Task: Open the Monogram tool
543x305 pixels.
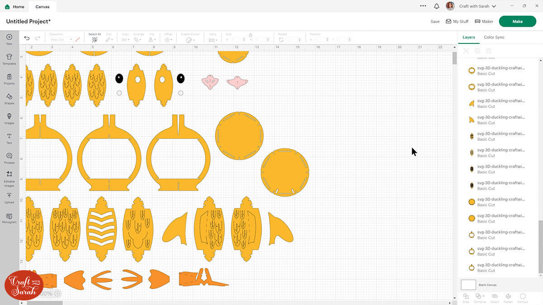Action: point(9,217)
